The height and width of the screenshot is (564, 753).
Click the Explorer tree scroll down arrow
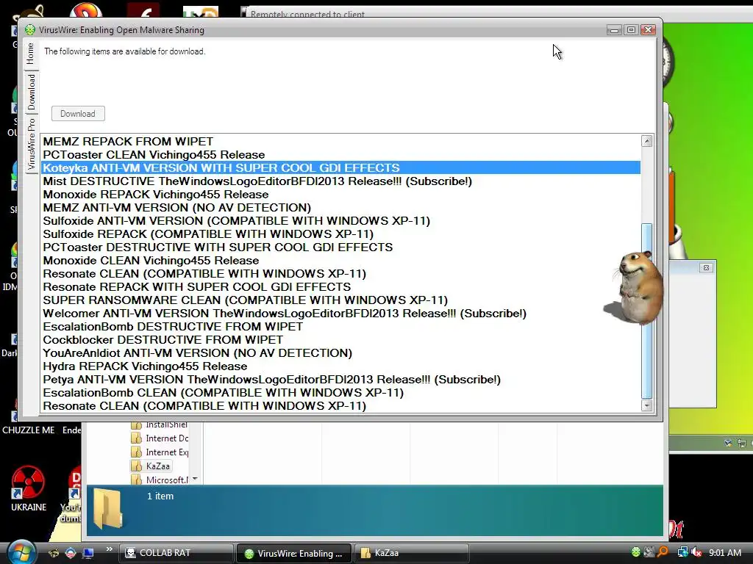click(195, 479)
